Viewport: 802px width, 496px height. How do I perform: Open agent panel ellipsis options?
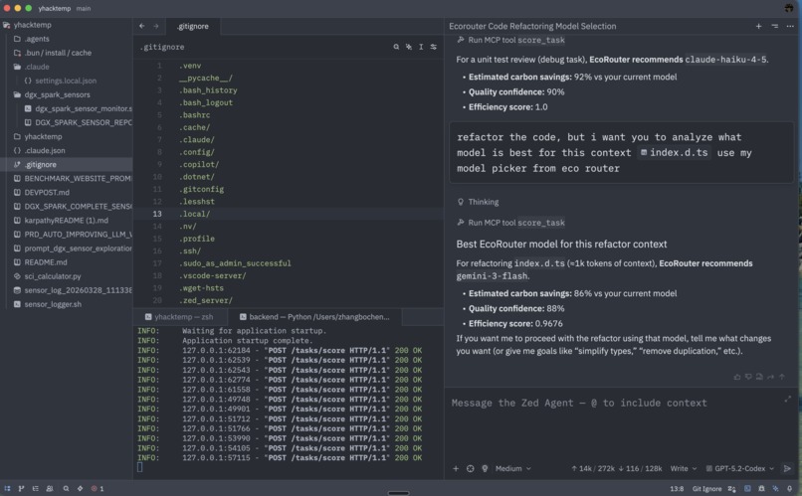point(790,26)
